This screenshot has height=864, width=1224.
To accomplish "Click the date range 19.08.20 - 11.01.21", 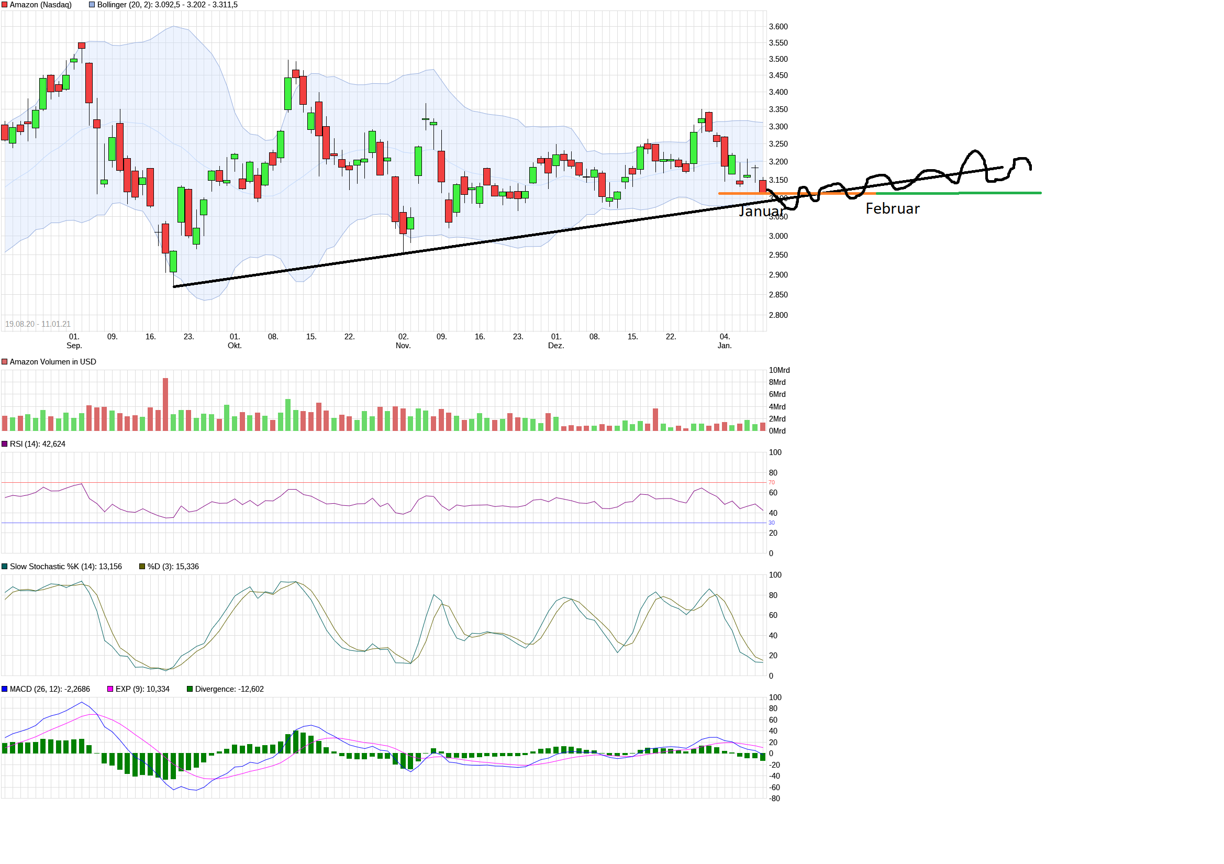I will [x=38, y=324].
